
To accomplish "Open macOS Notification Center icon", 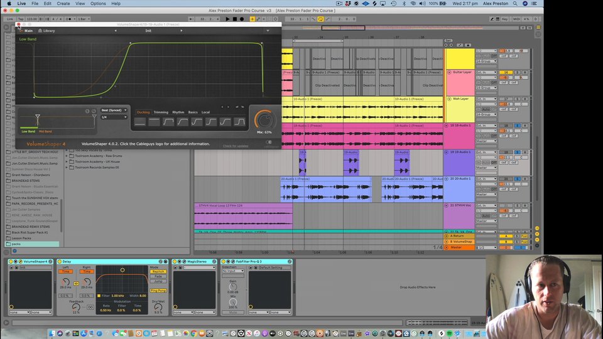I will point(534,4).
